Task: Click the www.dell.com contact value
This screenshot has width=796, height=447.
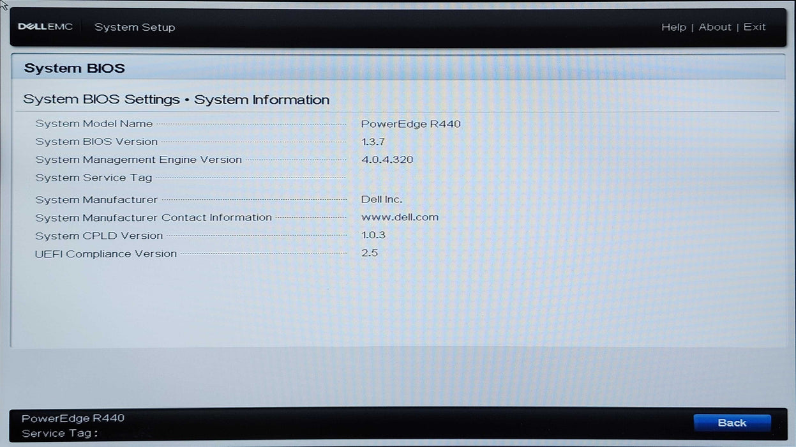Action: (400, 217)
